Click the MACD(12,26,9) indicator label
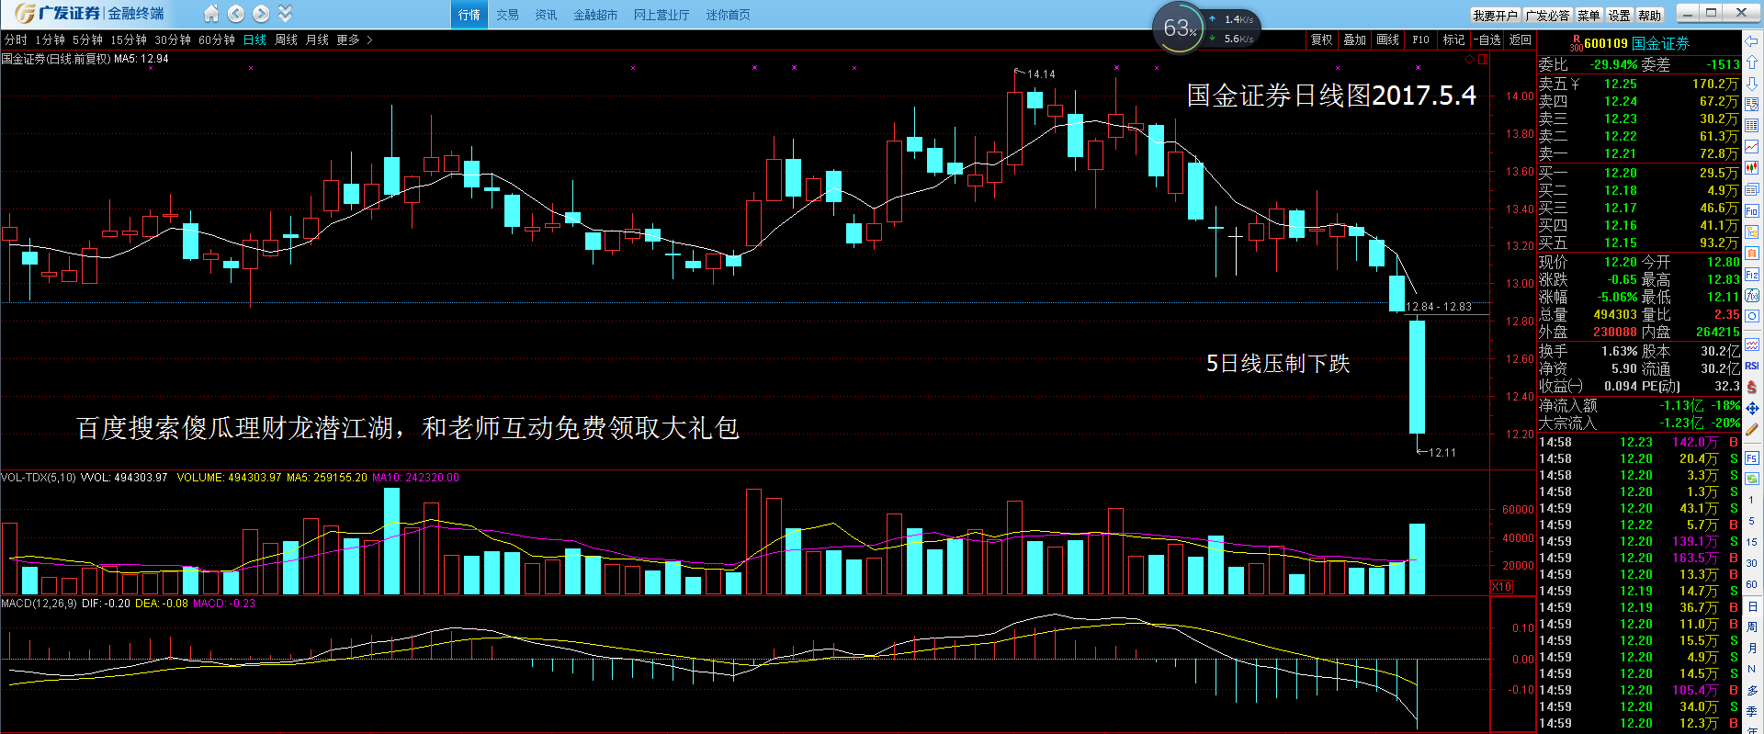This screenshot has width=1764, height=734. [38, 604]
